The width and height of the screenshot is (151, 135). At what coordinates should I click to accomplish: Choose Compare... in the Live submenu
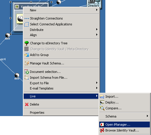click(x=124, y=108)
